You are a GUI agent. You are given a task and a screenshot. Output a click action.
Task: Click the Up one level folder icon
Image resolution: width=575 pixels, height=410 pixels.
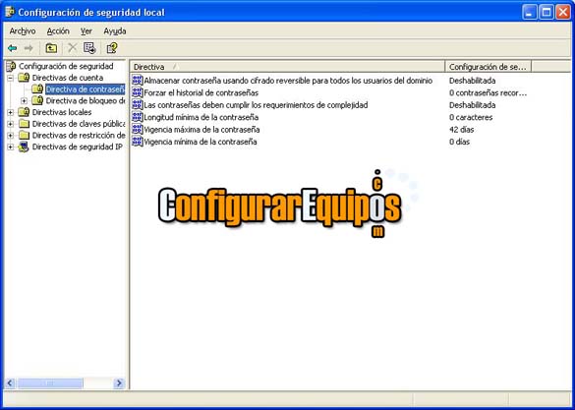pyautogui.click(x=51, y=48)
